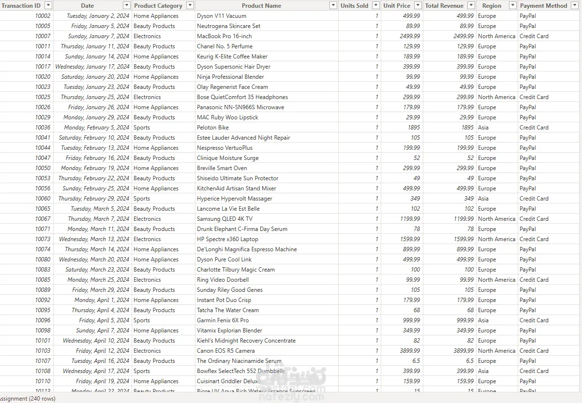
Task: Click North America in Samsung QLED row
Action: 497,219
